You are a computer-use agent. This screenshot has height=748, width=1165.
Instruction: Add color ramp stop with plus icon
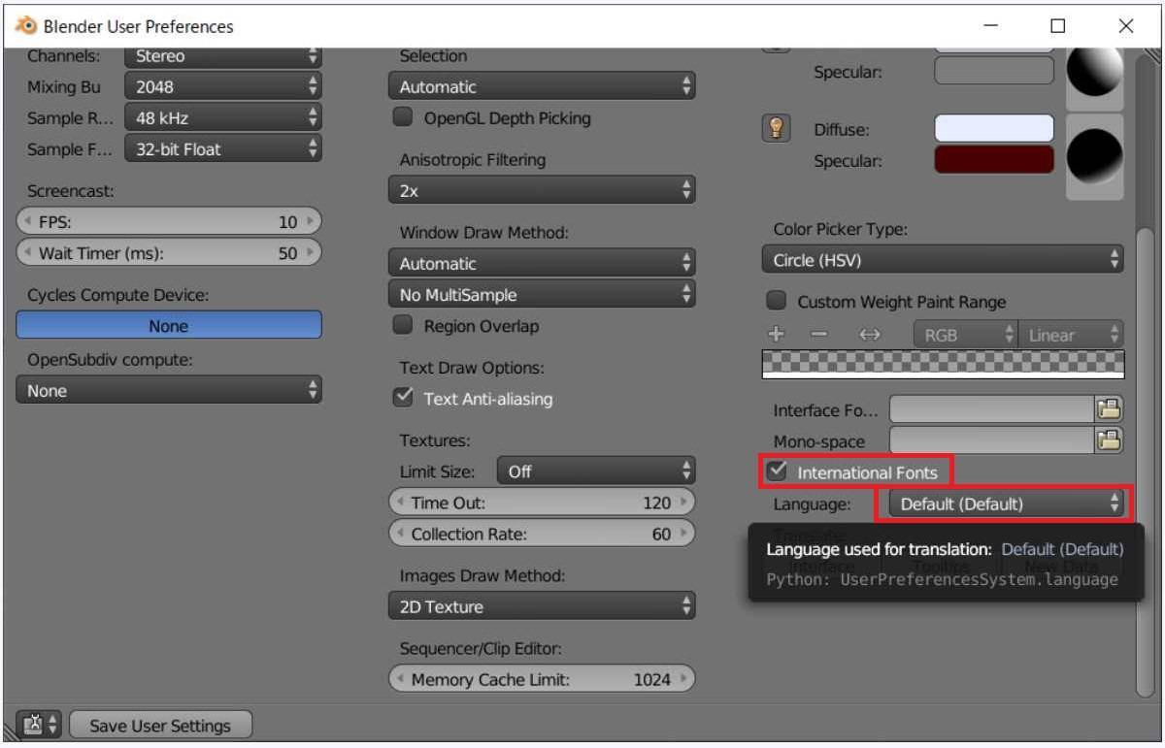[776, 335]
